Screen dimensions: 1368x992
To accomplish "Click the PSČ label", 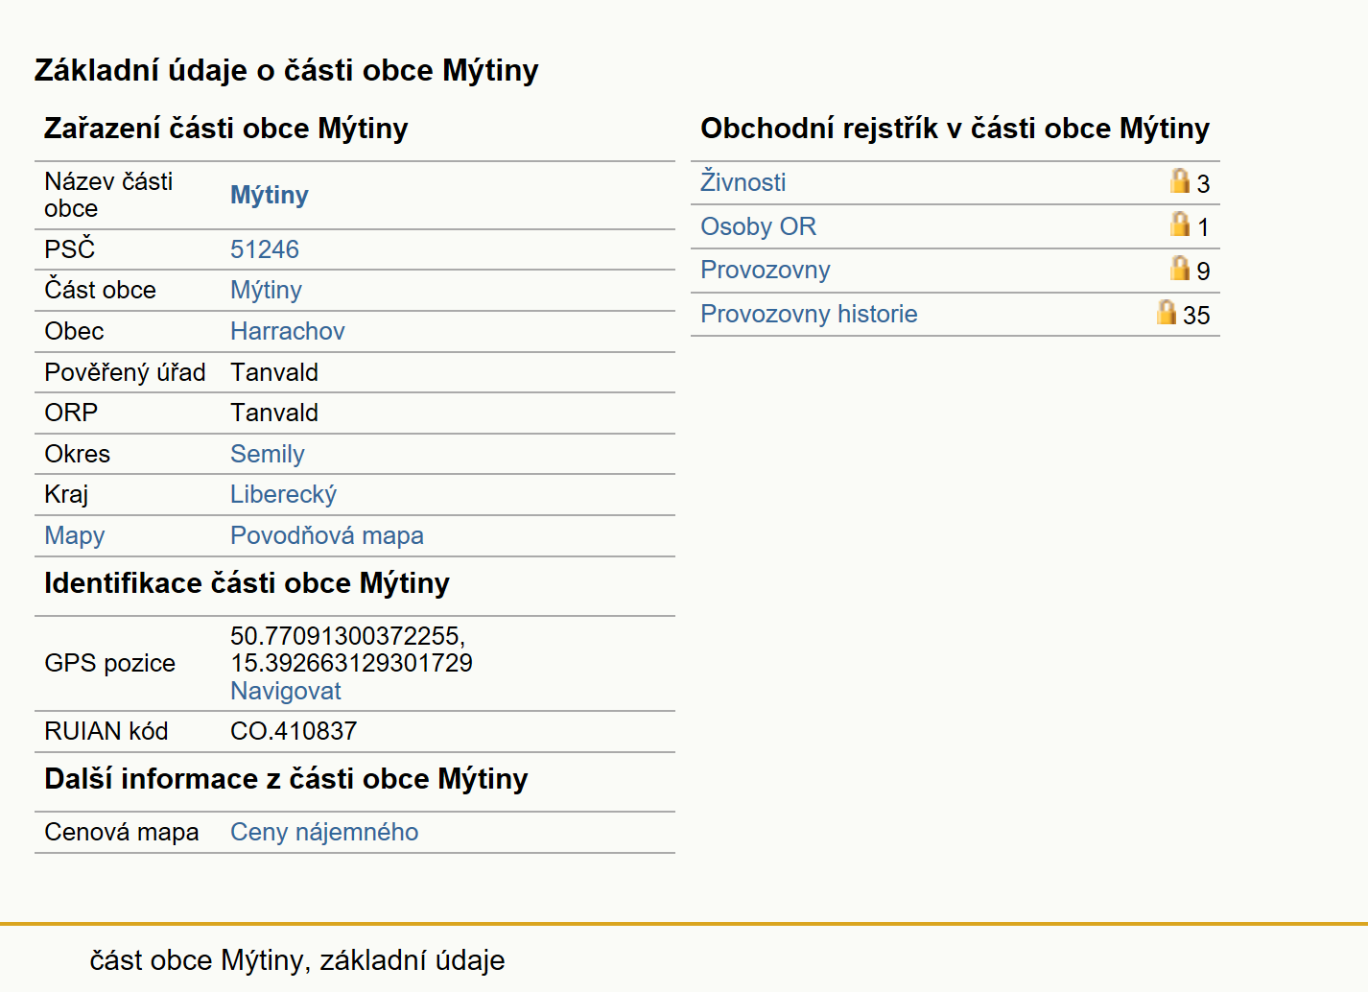I will click(x=70, y=248).
